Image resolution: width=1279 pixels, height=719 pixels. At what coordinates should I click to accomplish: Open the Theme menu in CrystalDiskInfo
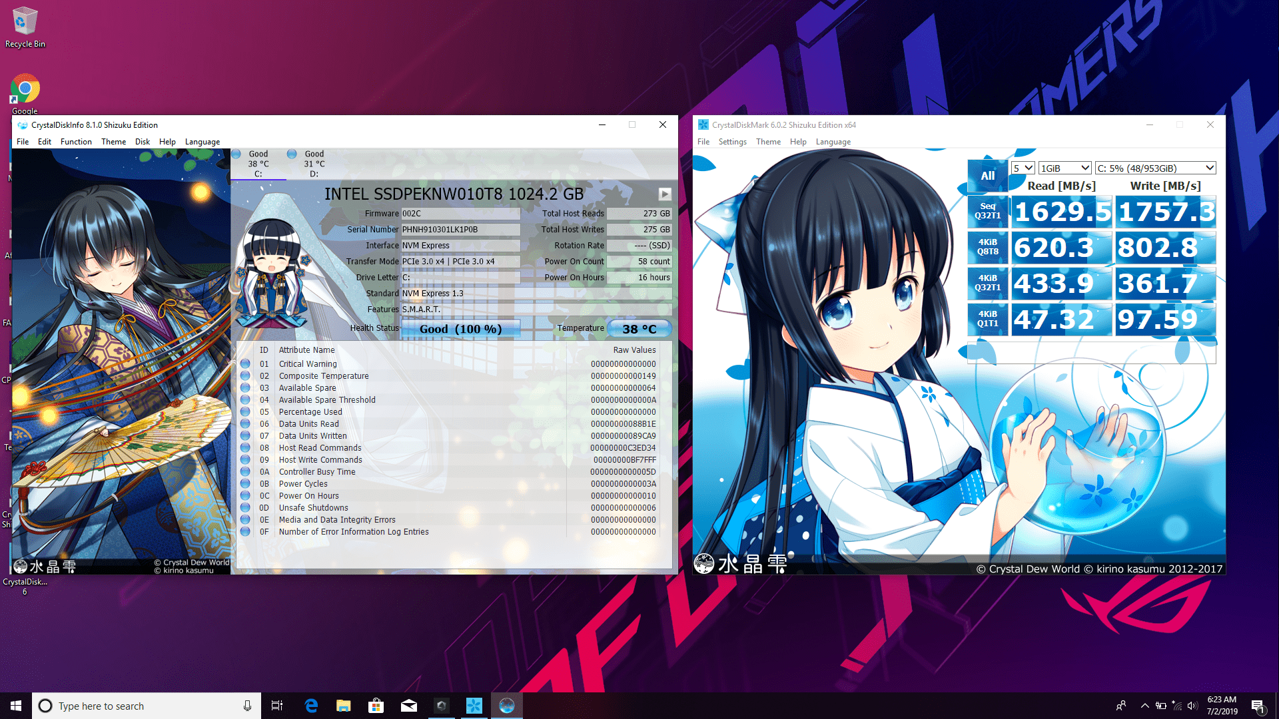114,142
